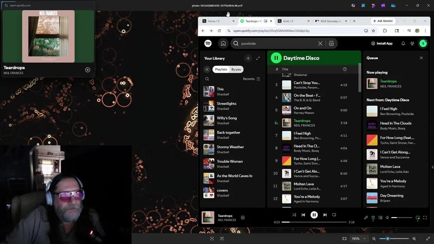Play Molten Lava in track list
This screenshot has width=434, height=244.
pos(313,186)
